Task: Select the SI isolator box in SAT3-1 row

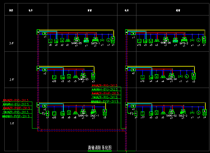Action: 45,33
